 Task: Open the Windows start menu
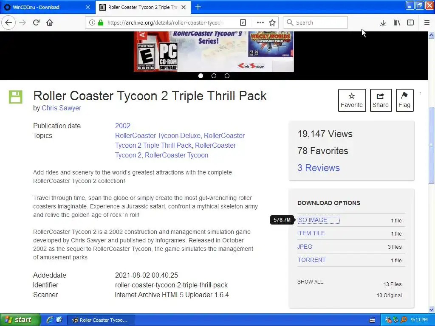20,320
